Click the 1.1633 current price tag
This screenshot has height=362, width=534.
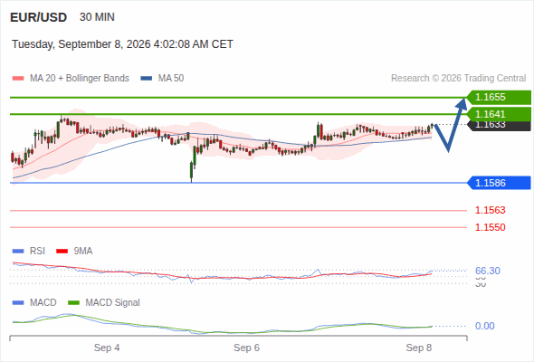(499, 126)
